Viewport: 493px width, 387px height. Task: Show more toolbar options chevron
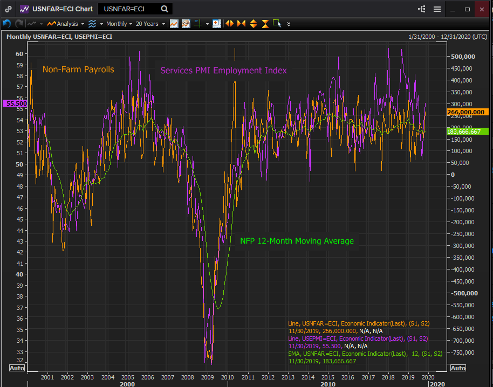coord(289,24)
